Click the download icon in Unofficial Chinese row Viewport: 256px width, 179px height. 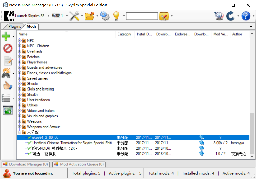[202, 143]
